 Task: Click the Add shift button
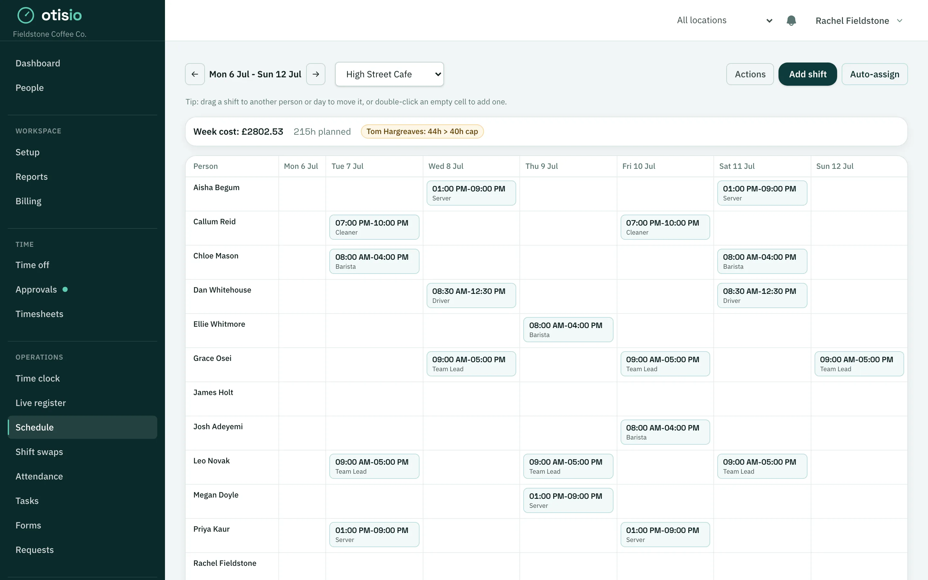[x=807, y=74]
